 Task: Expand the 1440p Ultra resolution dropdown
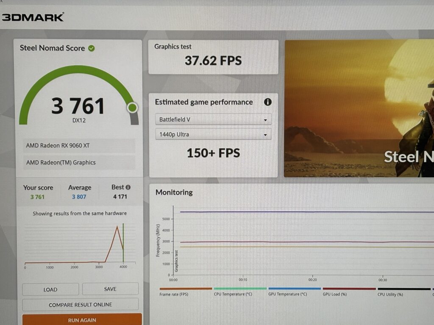pyautogui.click(x=213, y=135)
